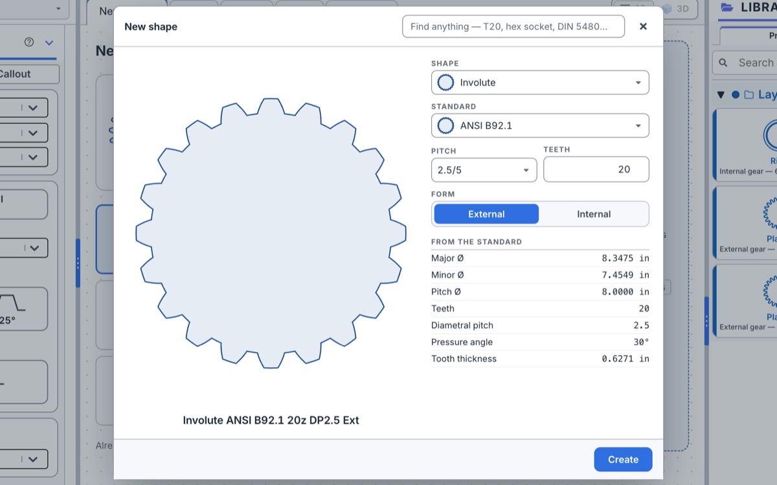Image resolution: width=777 pixels, height=485 pixels.
Task: Click the involute gear preview drawing
Action: (x=271, y=233)
